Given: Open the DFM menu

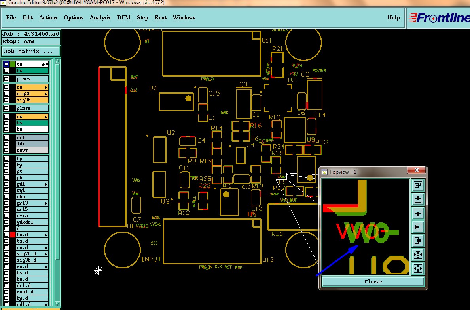Looking at the screenshot, I should [x=124, y=18].
